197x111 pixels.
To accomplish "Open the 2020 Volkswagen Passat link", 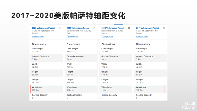I will tap(43, 28).
